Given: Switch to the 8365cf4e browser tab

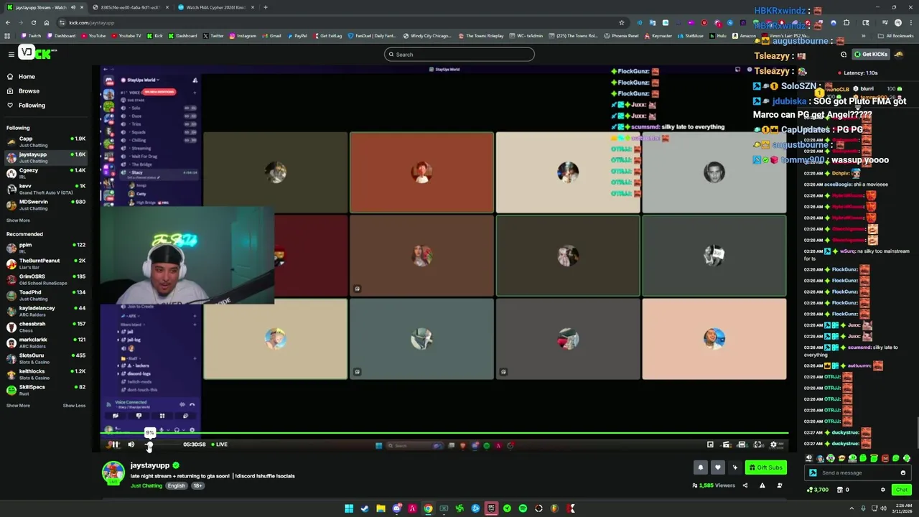Looking at the screenshot, I should [131, 7].
